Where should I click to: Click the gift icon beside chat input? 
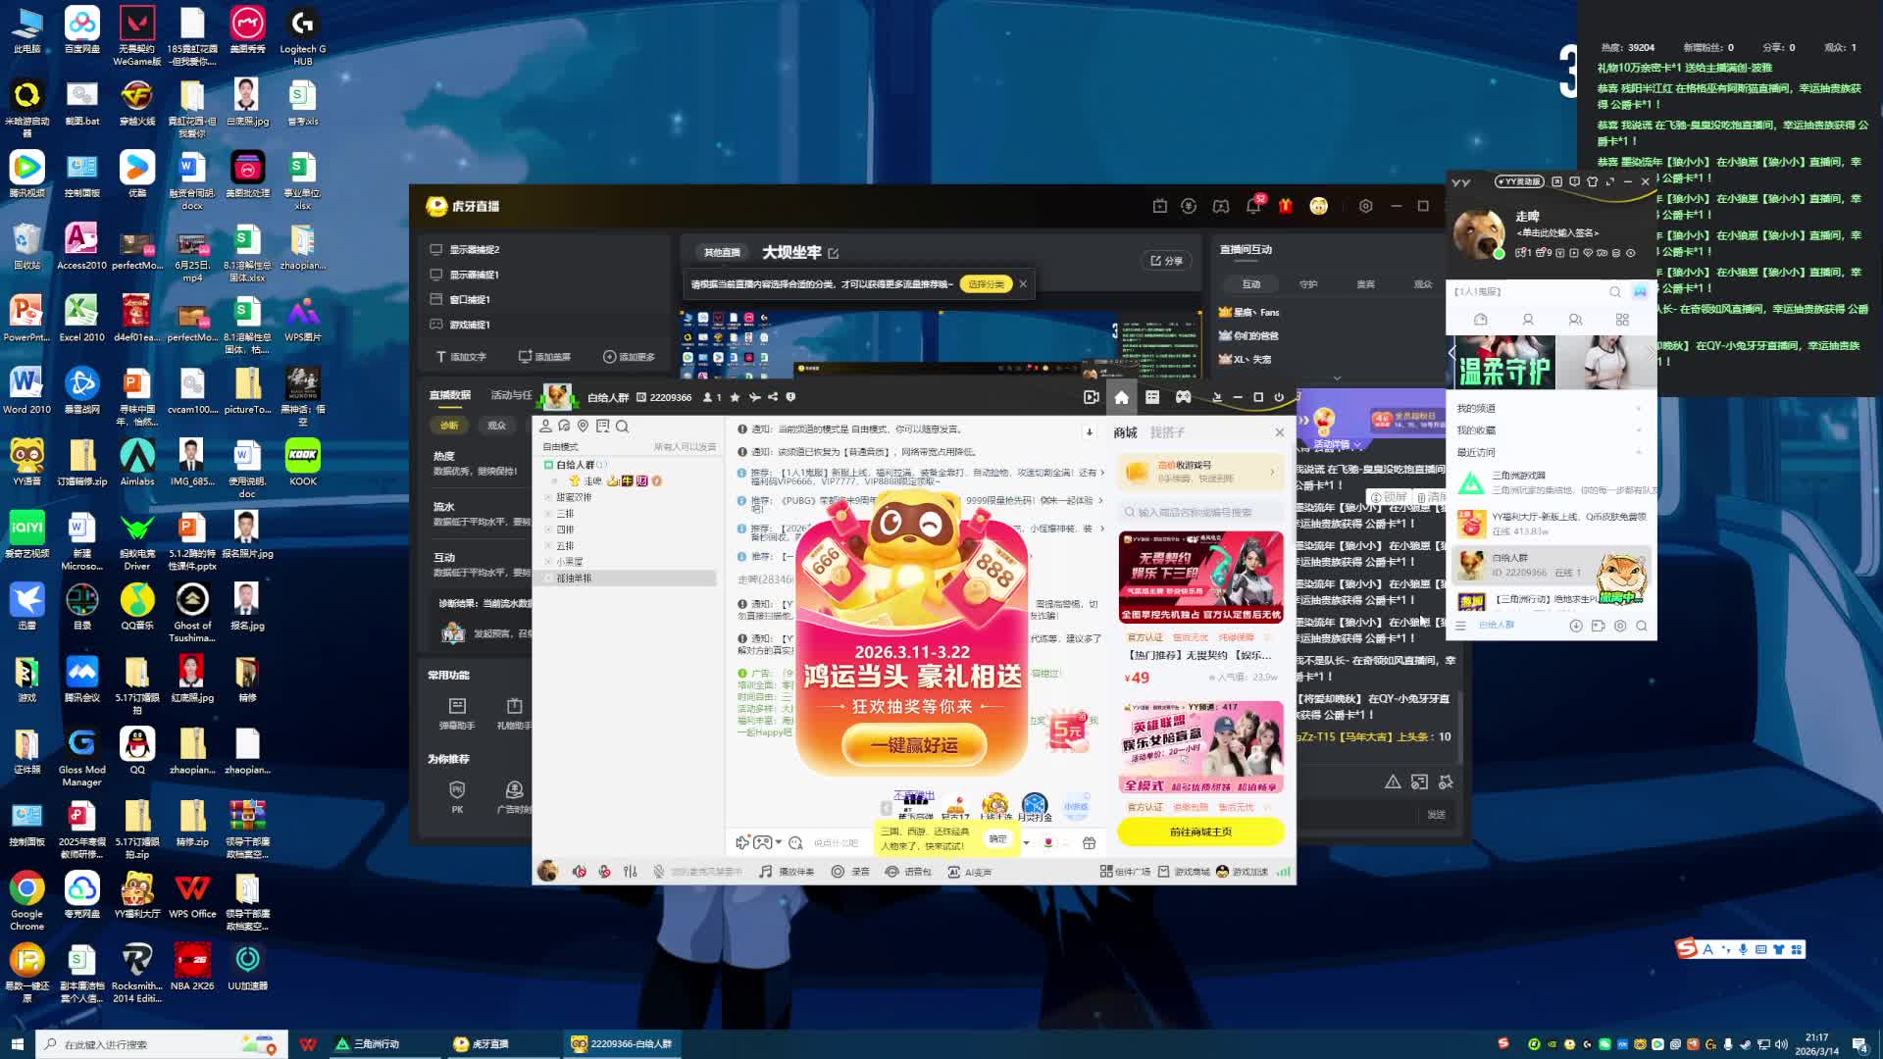click(x=1089, y=843)
